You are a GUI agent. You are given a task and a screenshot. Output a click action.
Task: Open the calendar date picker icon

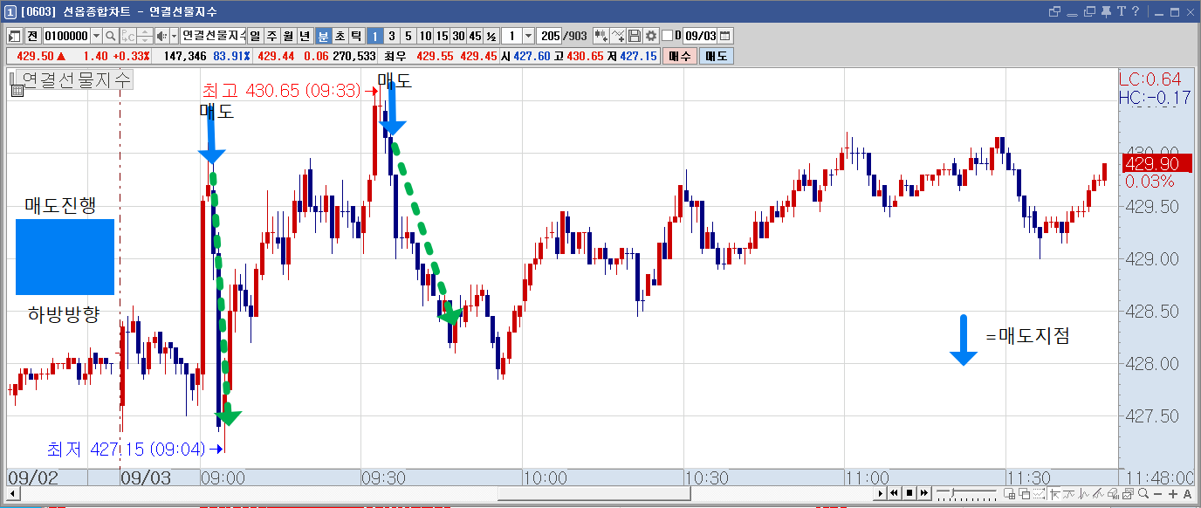[x=724, y=36]
